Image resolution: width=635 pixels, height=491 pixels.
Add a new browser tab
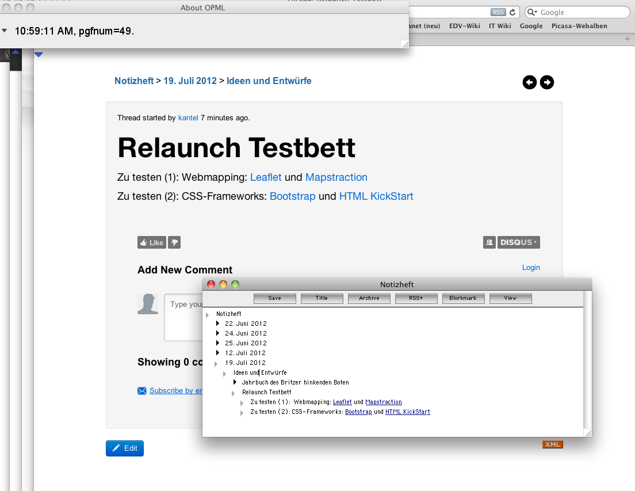pyautogui.click(x=628, y=39)
